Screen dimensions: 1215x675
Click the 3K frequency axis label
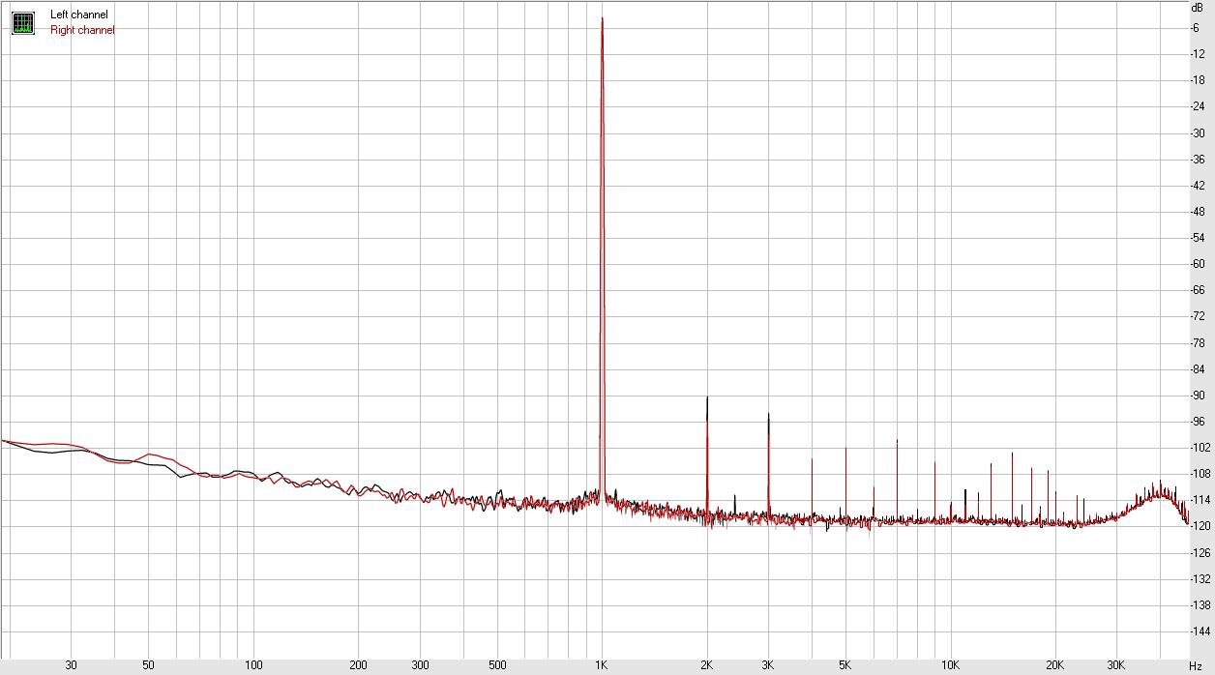pos(768,665)
